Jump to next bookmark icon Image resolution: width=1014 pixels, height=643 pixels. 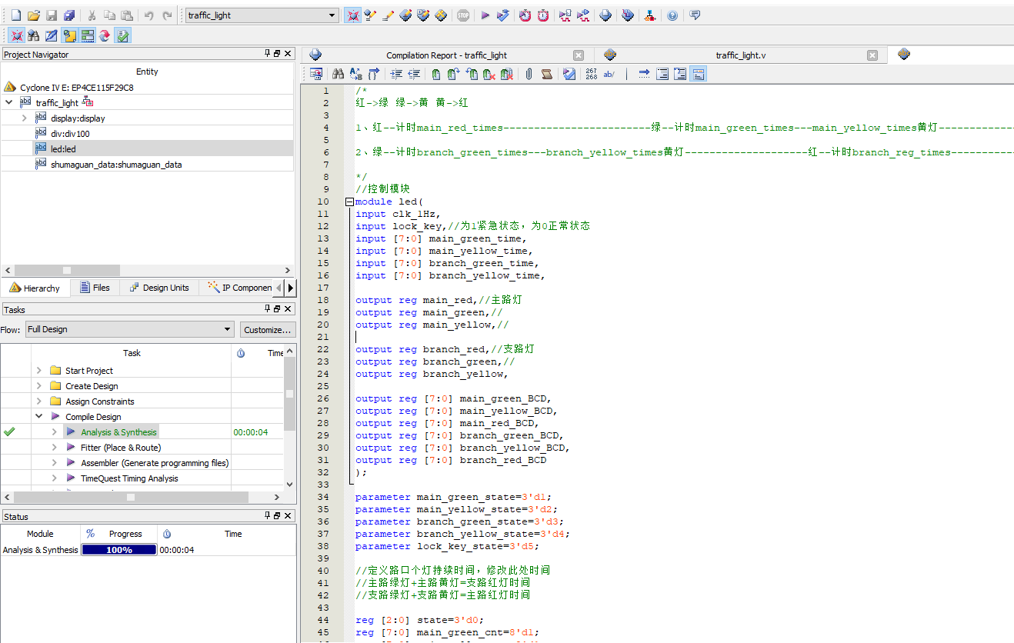pos(453,74)
